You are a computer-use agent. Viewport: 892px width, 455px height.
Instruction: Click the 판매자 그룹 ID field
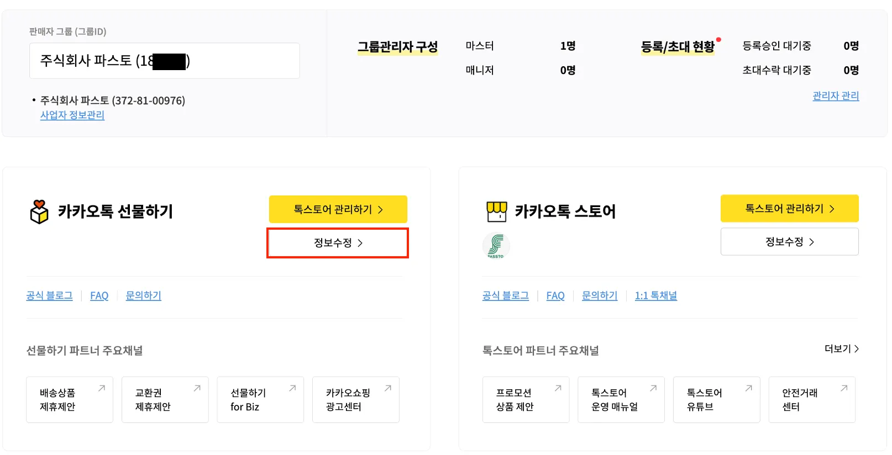(164, 61)
